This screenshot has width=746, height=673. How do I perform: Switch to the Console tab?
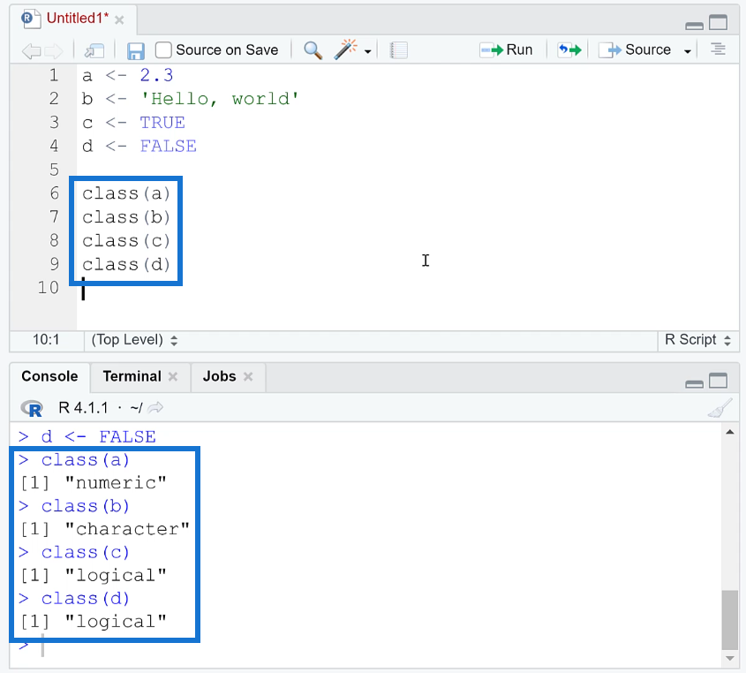click(x=49, y=376)
